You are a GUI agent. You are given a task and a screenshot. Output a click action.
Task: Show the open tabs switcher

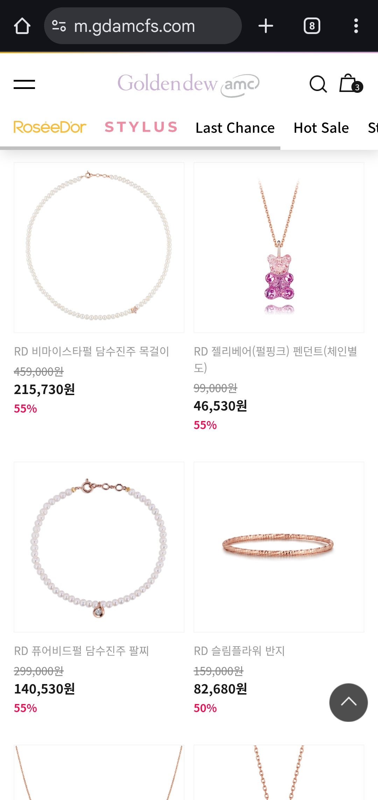pyautogui.click(x=312, y=26)
